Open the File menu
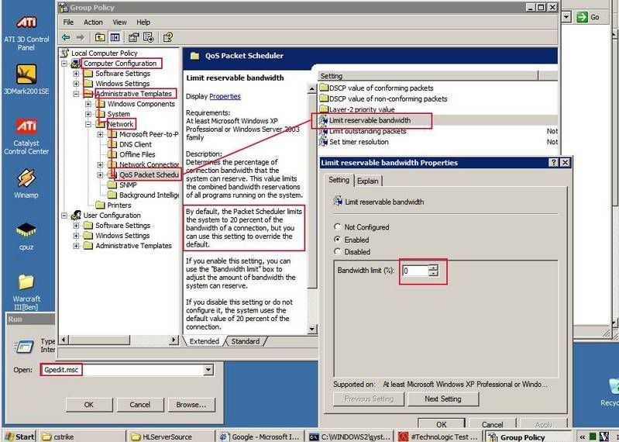 68,22
